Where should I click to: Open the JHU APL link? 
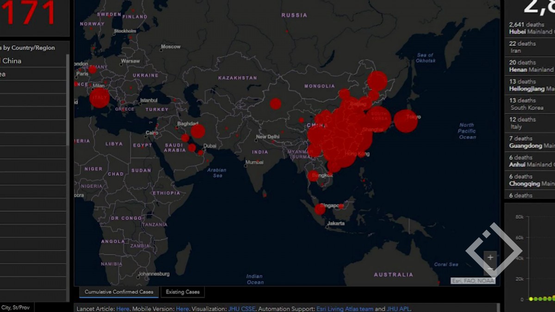coord(398,309)
